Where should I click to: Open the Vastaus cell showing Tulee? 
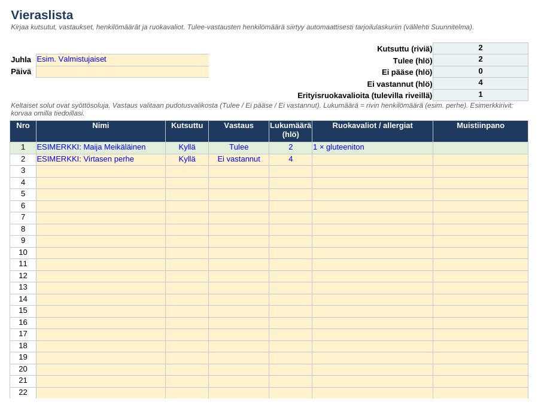(239, 147)
